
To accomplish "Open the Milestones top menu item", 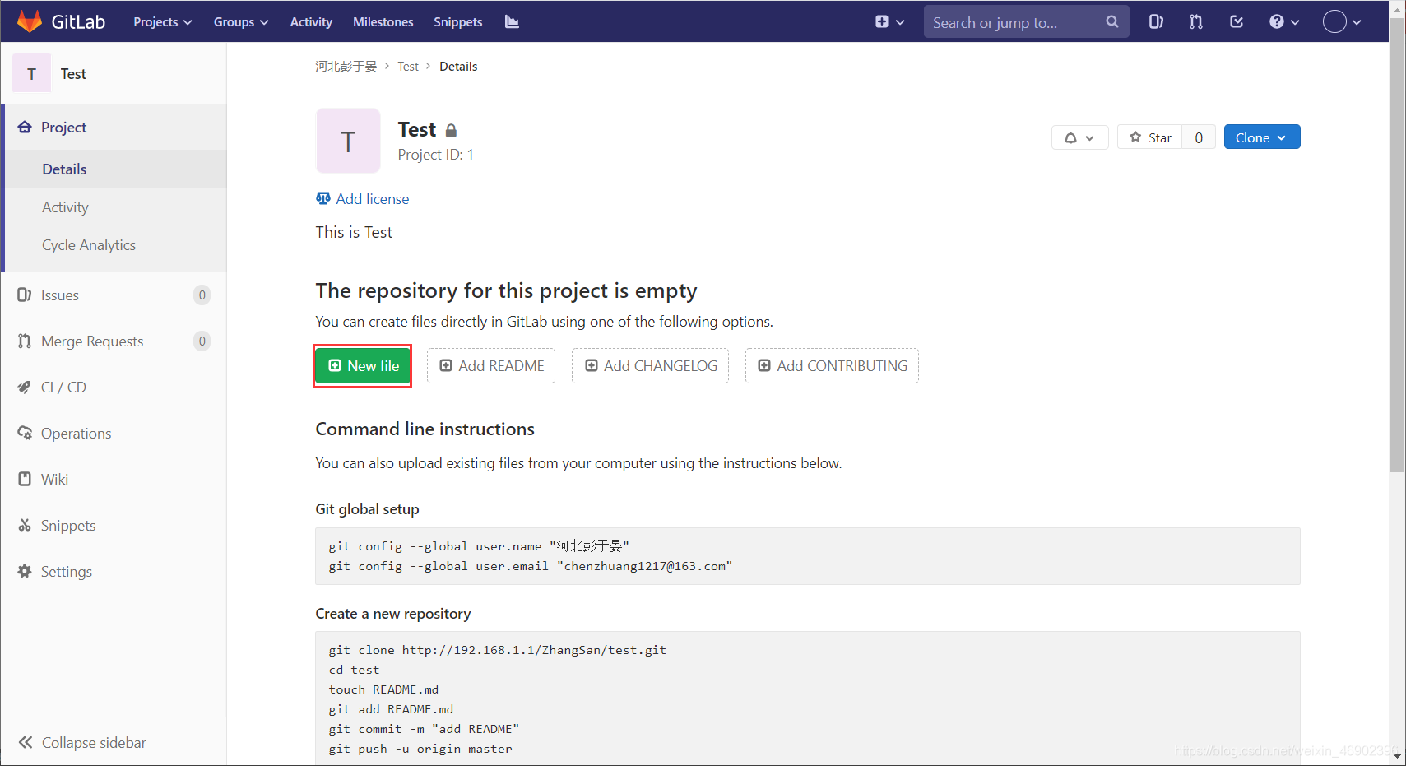I will (x=383, y=22).
